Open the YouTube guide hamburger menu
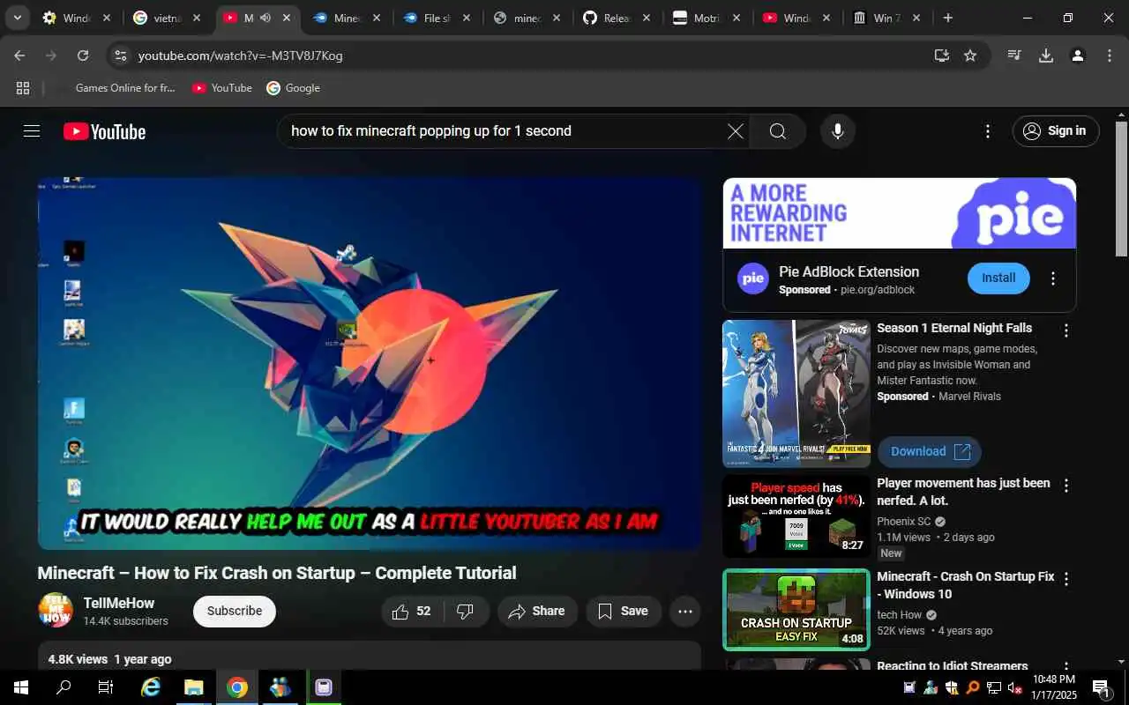 [32, 131]
